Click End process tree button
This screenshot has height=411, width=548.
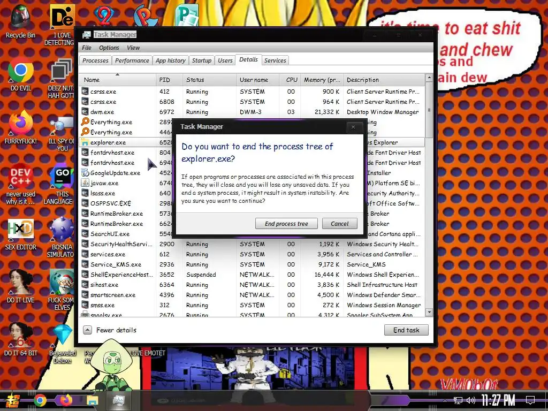point(286,224)
